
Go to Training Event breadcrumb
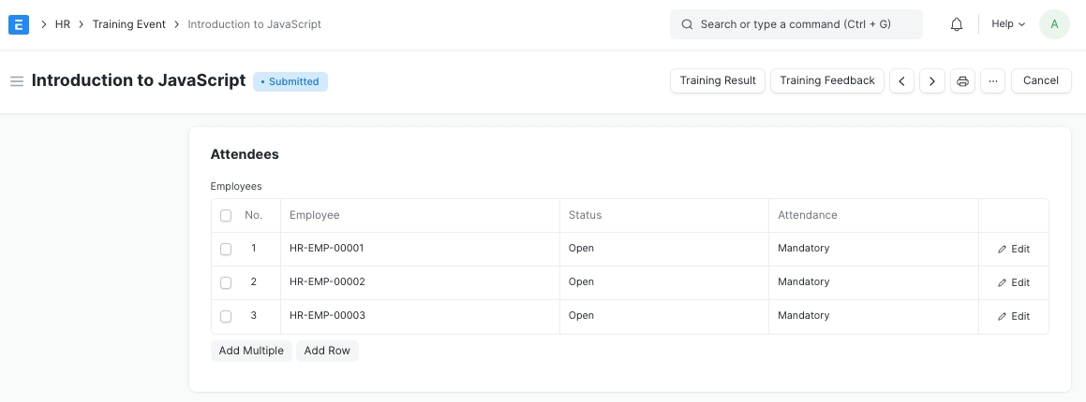coord(128,24)
